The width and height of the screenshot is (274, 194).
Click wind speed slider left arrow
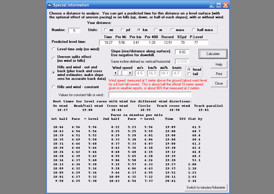point(115,73)
